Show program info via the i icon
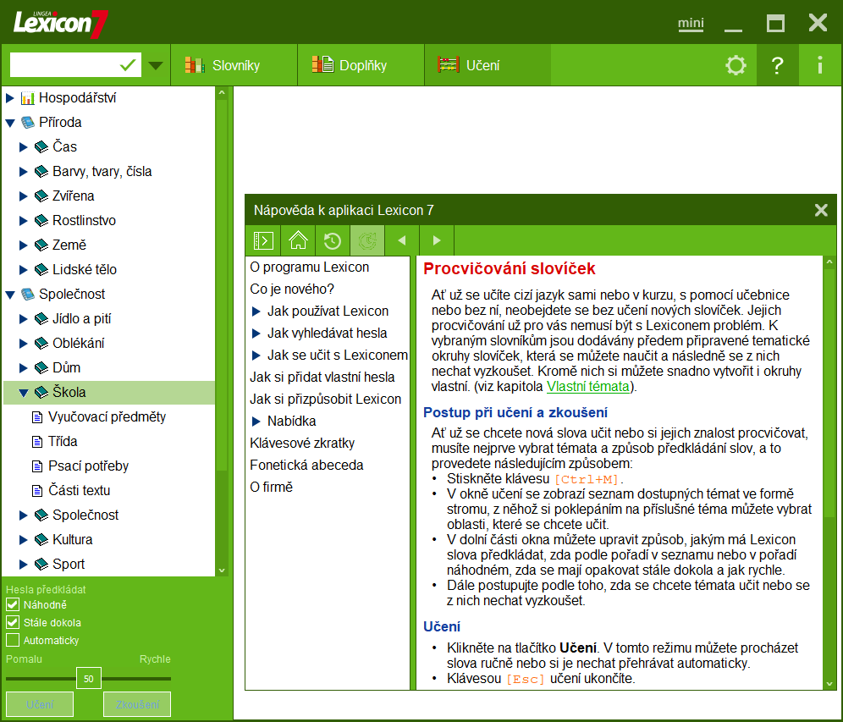This screenshot has height=722, width=843. tap(820, 65)
